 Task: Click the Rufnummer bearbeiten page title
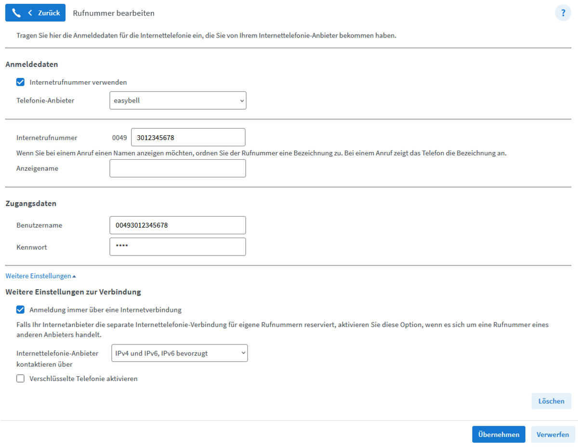[x=114, y=13]
